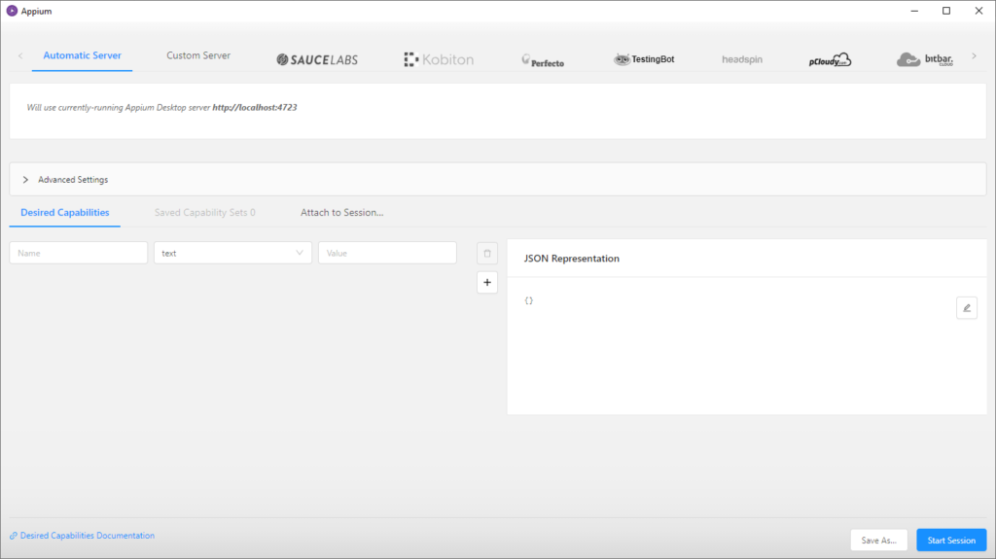This screenshot has height=559, width=996.
Task: Show earlier provider tabs with left arrow
Action: (20, 56)
